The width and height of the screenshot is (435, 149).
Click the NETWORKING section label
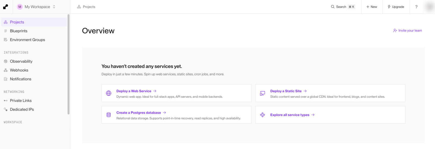click(14, 92)
